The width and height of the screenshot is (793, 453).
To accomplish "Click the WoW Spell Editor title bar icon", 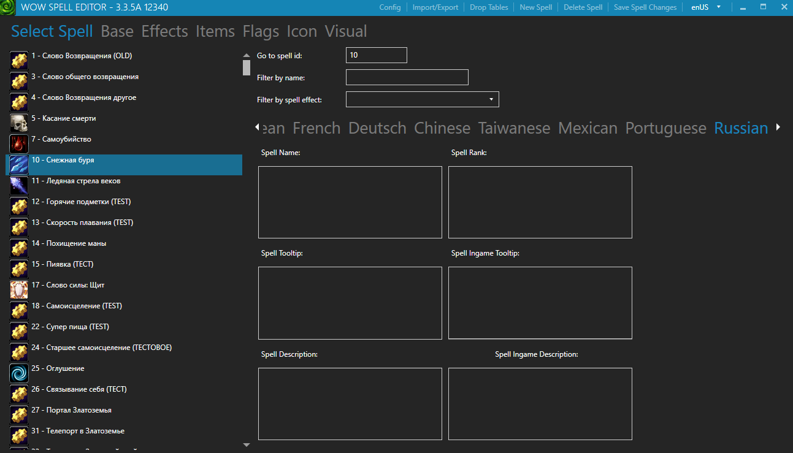I will [x=9, y=7].
